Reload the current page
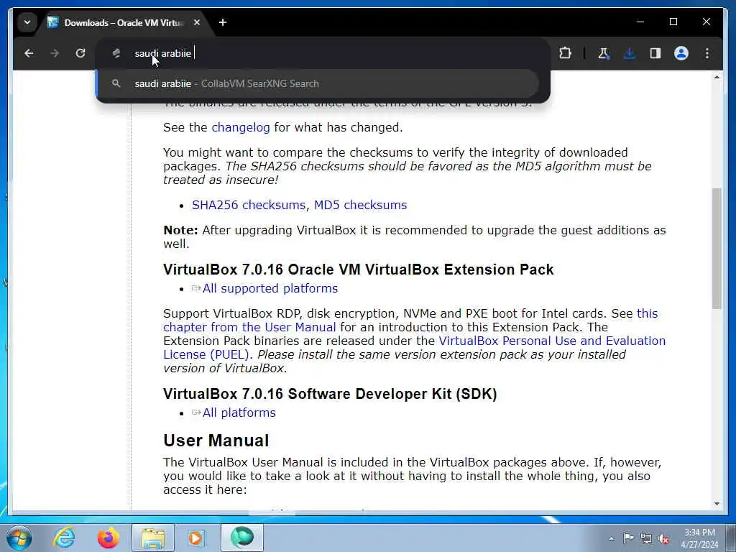The width and height of the screenshot is (736, 552). 80,53
